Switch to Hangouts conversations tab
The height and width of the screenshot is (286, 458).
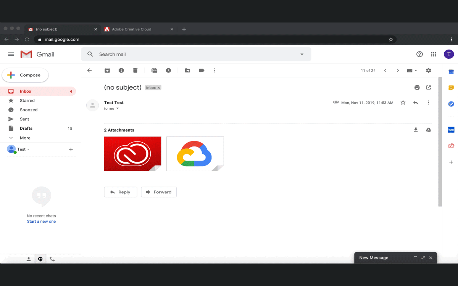(x=40, y=259)
